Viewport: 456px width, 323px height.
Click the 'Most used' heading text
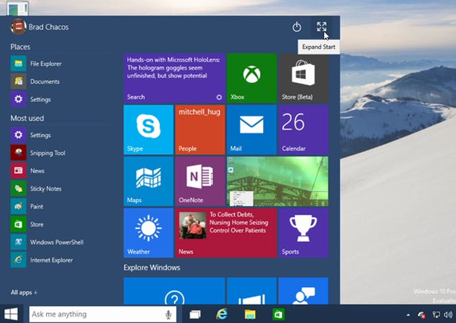(27, 118)
